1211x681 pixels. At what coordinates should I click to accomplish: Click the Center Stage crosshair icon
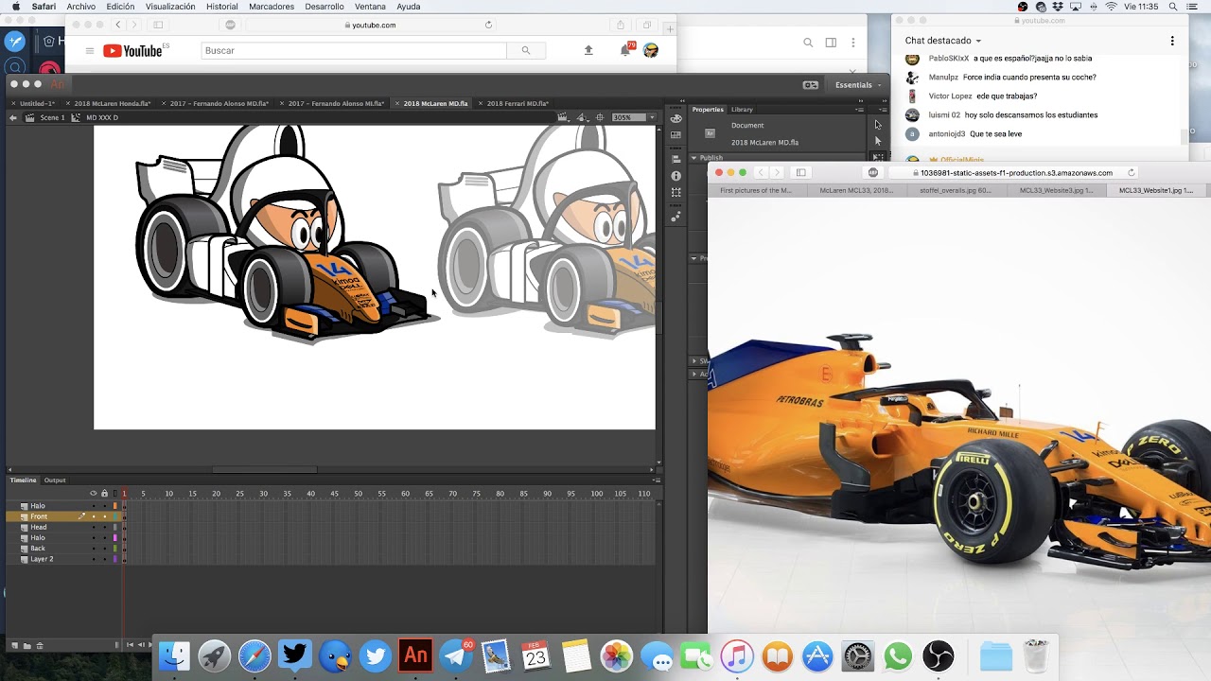click(600, 117)
